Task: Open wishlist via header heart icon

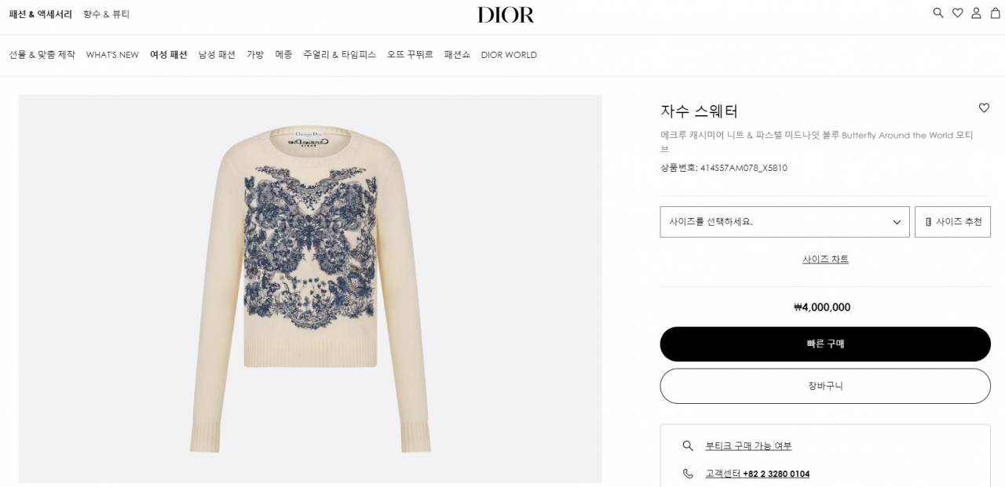Action: pyautogui.click(x=957, y=13)
